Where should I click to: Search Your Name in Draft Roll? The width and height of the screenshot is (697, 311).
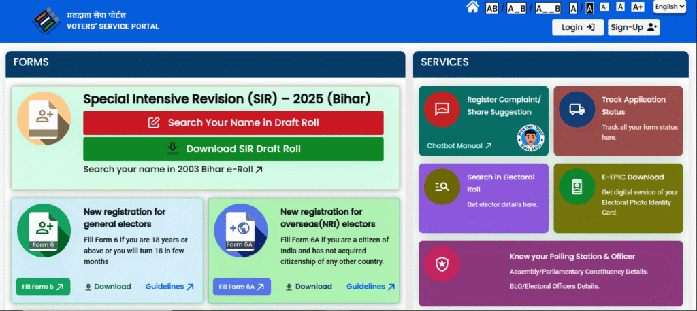click(x=233, y=123)
